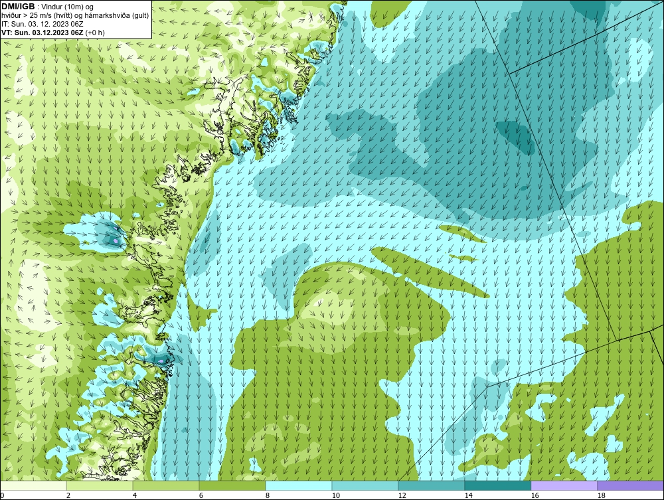Viewport: 664px width, 500px height.
Task: Click the 10–12 m/s legend color swatch
Action: [x=365, y=485]
